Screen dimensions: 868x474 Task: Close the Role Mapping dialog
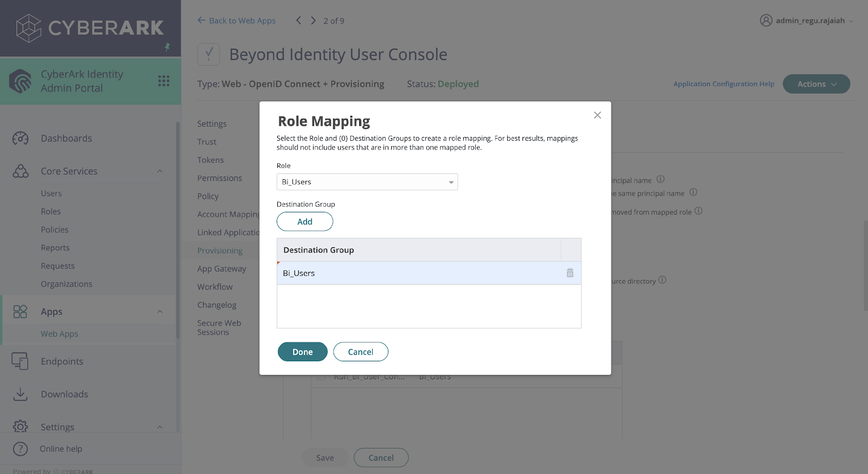[597, 115]
